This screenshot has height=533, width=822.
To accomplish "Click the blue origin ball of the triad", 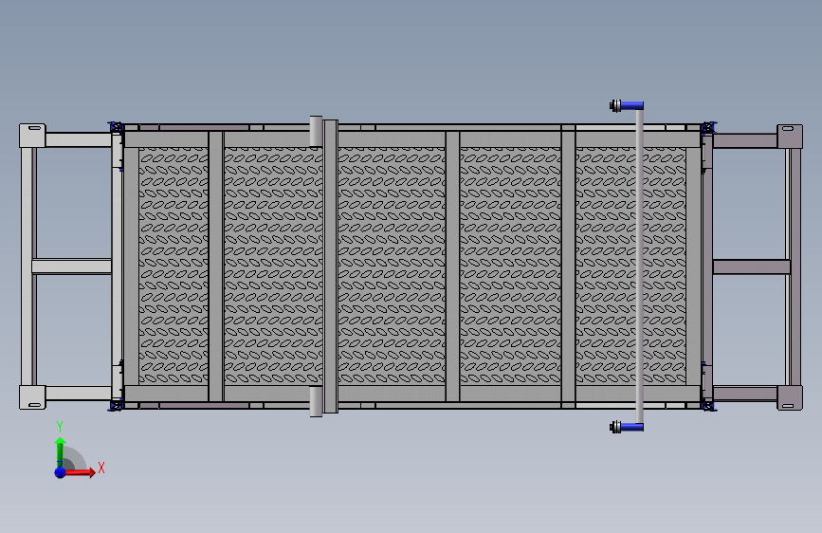I will 60,472.
